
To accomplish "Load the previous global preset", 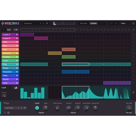I will pos(40,23).
